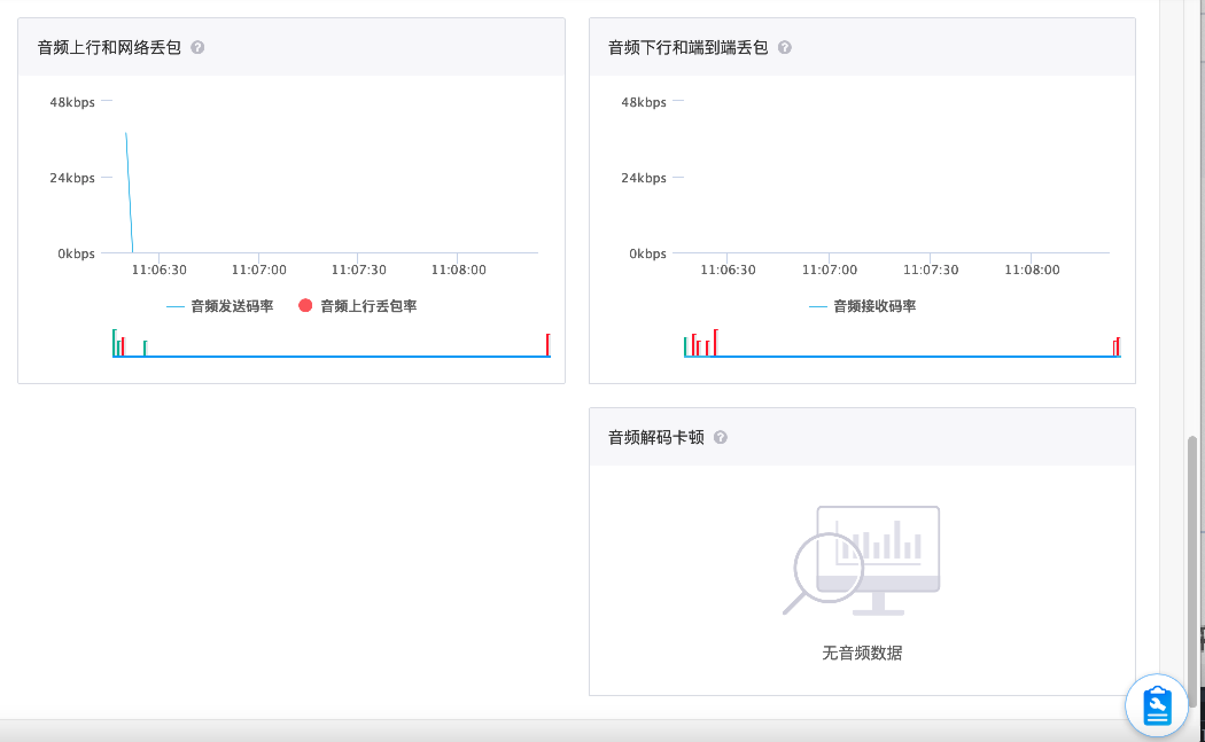
Task: Click the 11:08:00 tick in upstream chart
Action: 458,270
